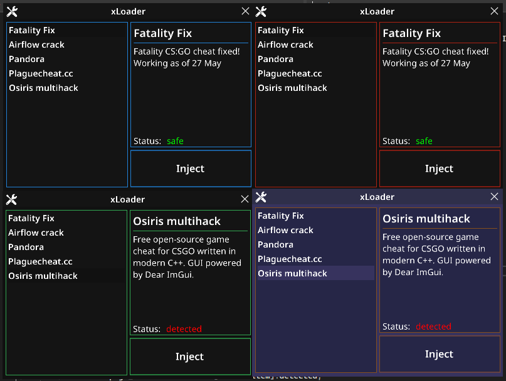This screenshot has width=506, height=381.
Task: Select Osiris multihack in blue-bordered list
Action: click(66, 88)
